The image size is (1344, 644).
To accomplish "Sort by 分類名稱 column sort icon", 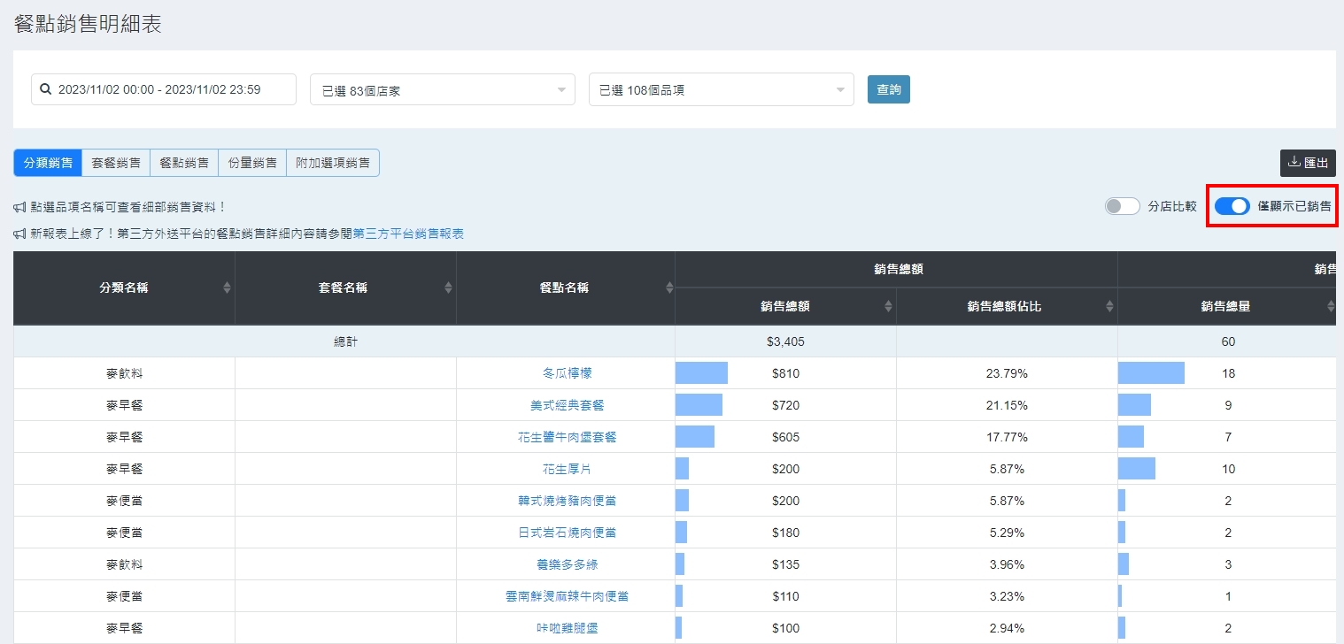I will (227, 287).
